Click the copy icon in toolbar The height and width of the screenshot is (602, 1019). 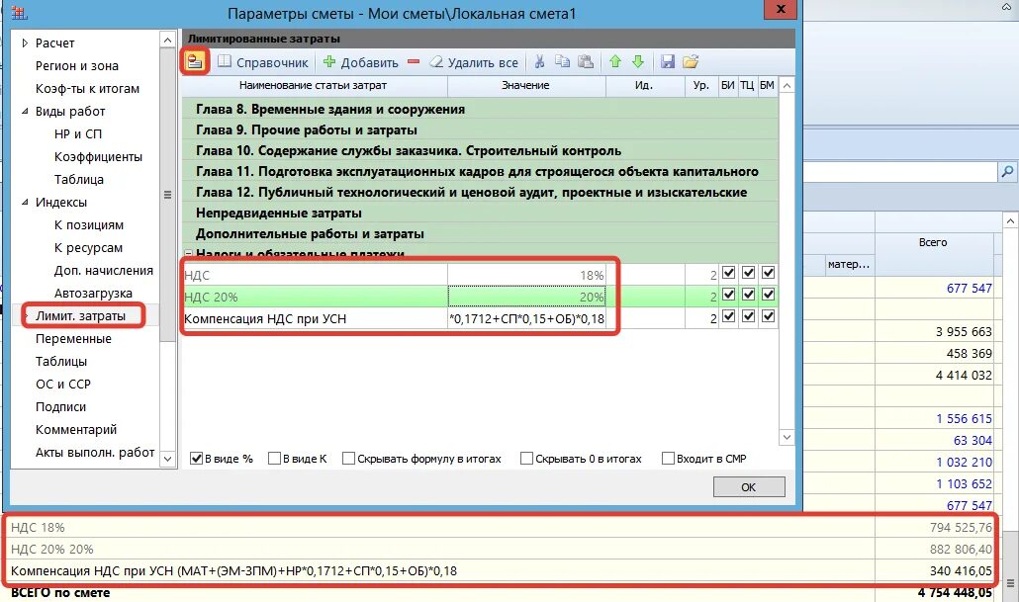click(562, 61)
